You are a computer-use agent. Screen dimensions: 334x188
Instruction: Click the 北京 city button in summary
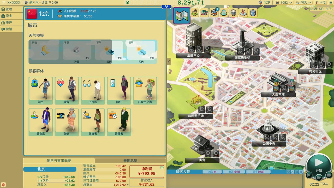coord(50,169)
